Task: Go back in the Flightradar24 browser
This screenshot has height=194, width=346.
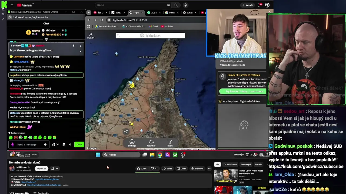Action: click(89, 20)
